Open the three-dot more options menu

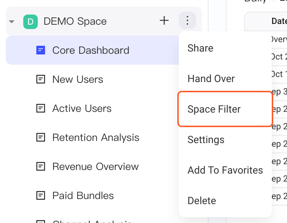tap(187, 20)
